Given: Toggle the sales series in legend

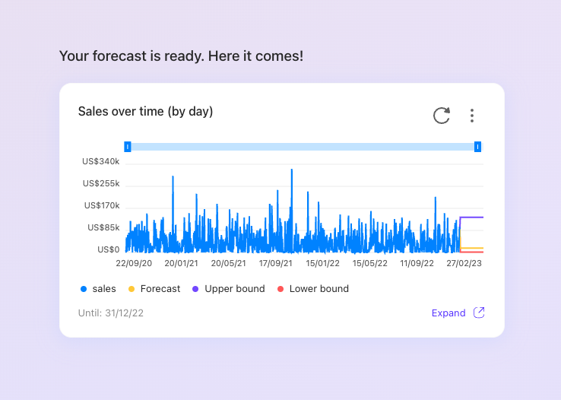Looking at the screenshot, I should pyautogui.click(x=104, y=289).
